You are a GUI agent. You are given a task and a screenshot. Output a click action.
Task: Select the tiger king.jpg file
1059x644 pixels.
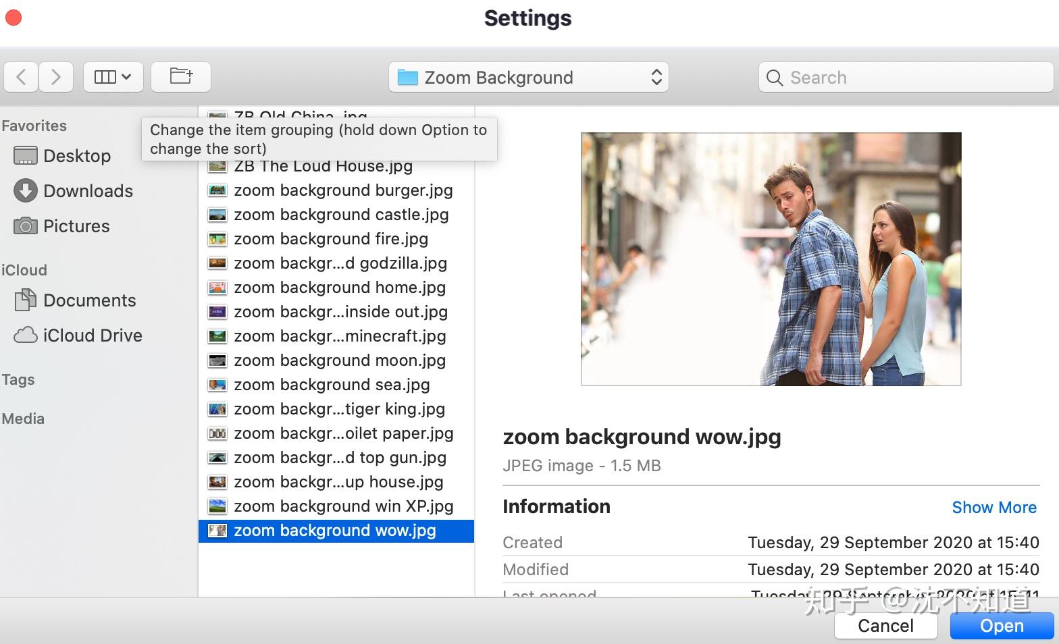pos(336,409)
